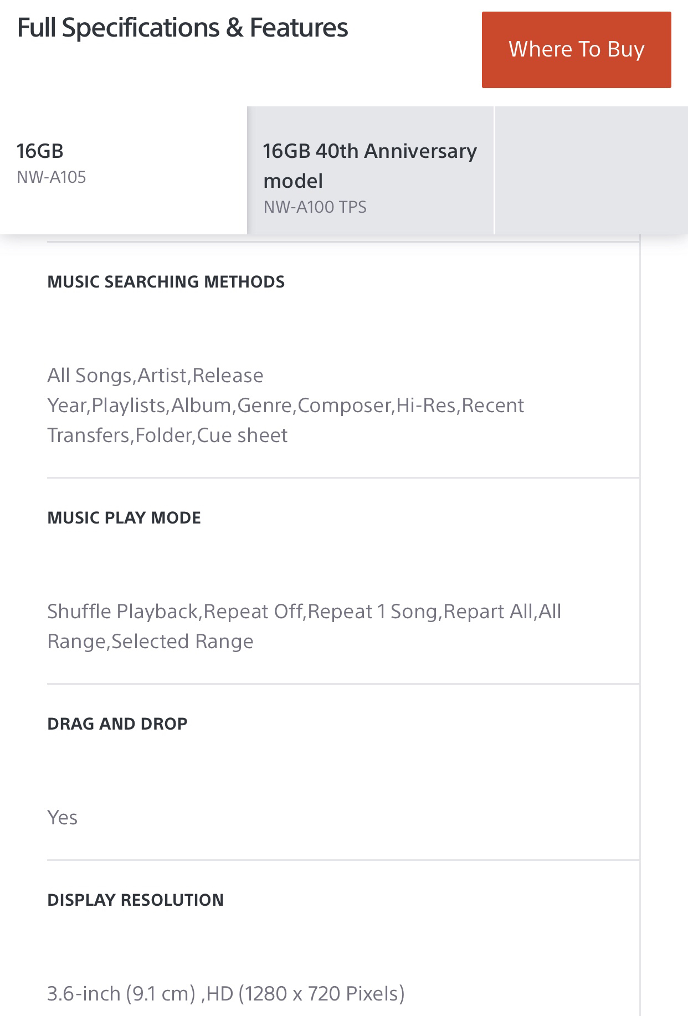The width and height of the screenshot is (688, 1016).
Task: Click the Music Searching Methods heading
Action: point(166,282)
